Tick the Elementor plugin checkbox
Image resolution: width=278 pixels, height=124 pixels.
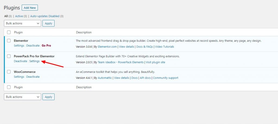point(9,41)
